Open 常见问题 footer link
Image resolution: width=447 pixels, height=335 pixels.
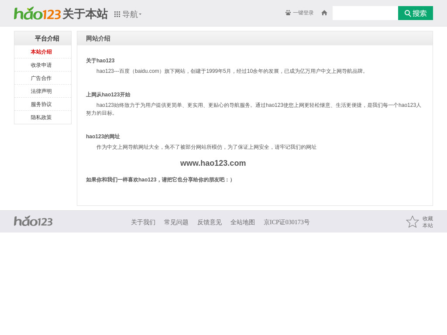[x=176, y=222]
